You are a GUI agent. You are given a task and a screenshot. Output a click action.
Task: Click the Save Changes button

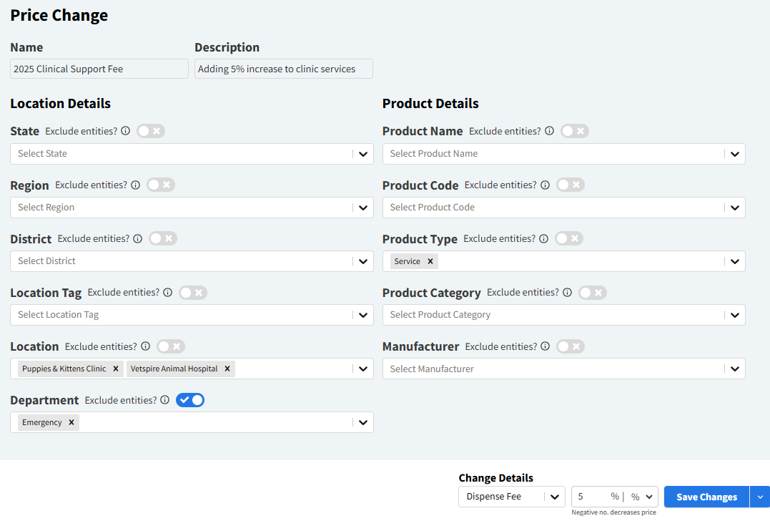706,497
